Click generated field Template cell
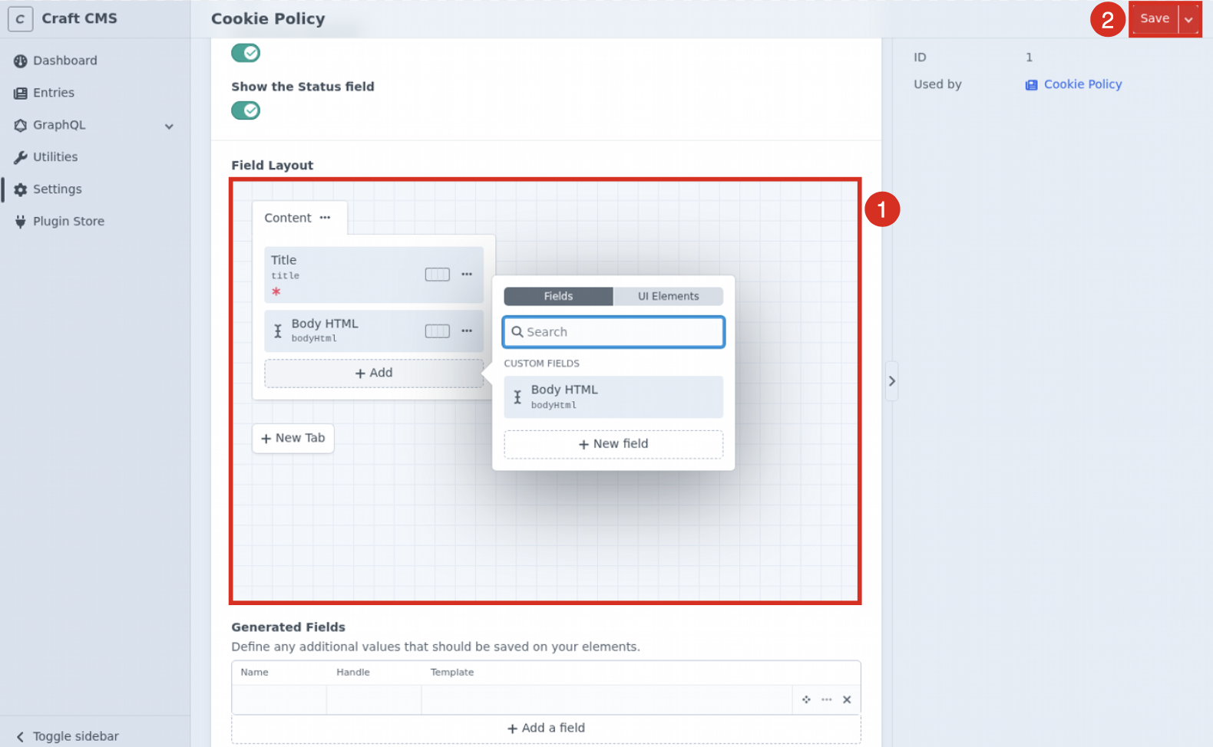Image resolution: width=1213 pixels, height=747 pixels. coord(606,699)
